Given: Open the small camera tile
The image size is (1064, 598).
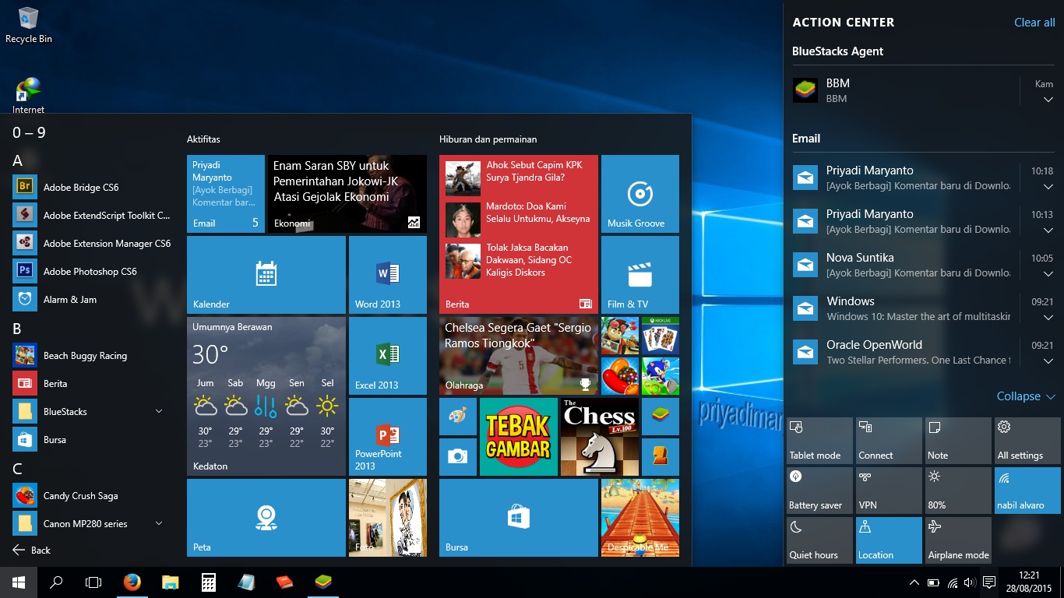Looking at the screenshot, I should [x=458, y=457].
